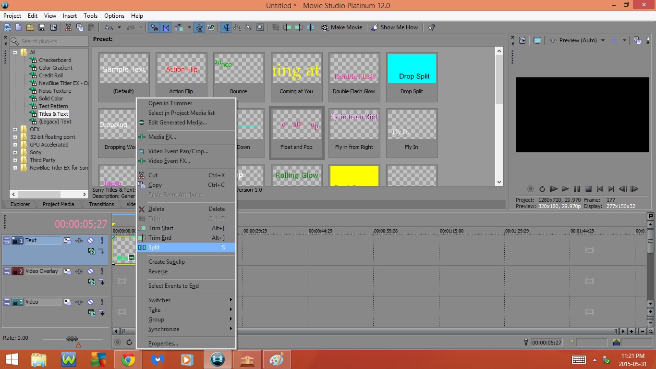
Task: Click compositing mode icon on Video track
Action: (x=91, y=312)
